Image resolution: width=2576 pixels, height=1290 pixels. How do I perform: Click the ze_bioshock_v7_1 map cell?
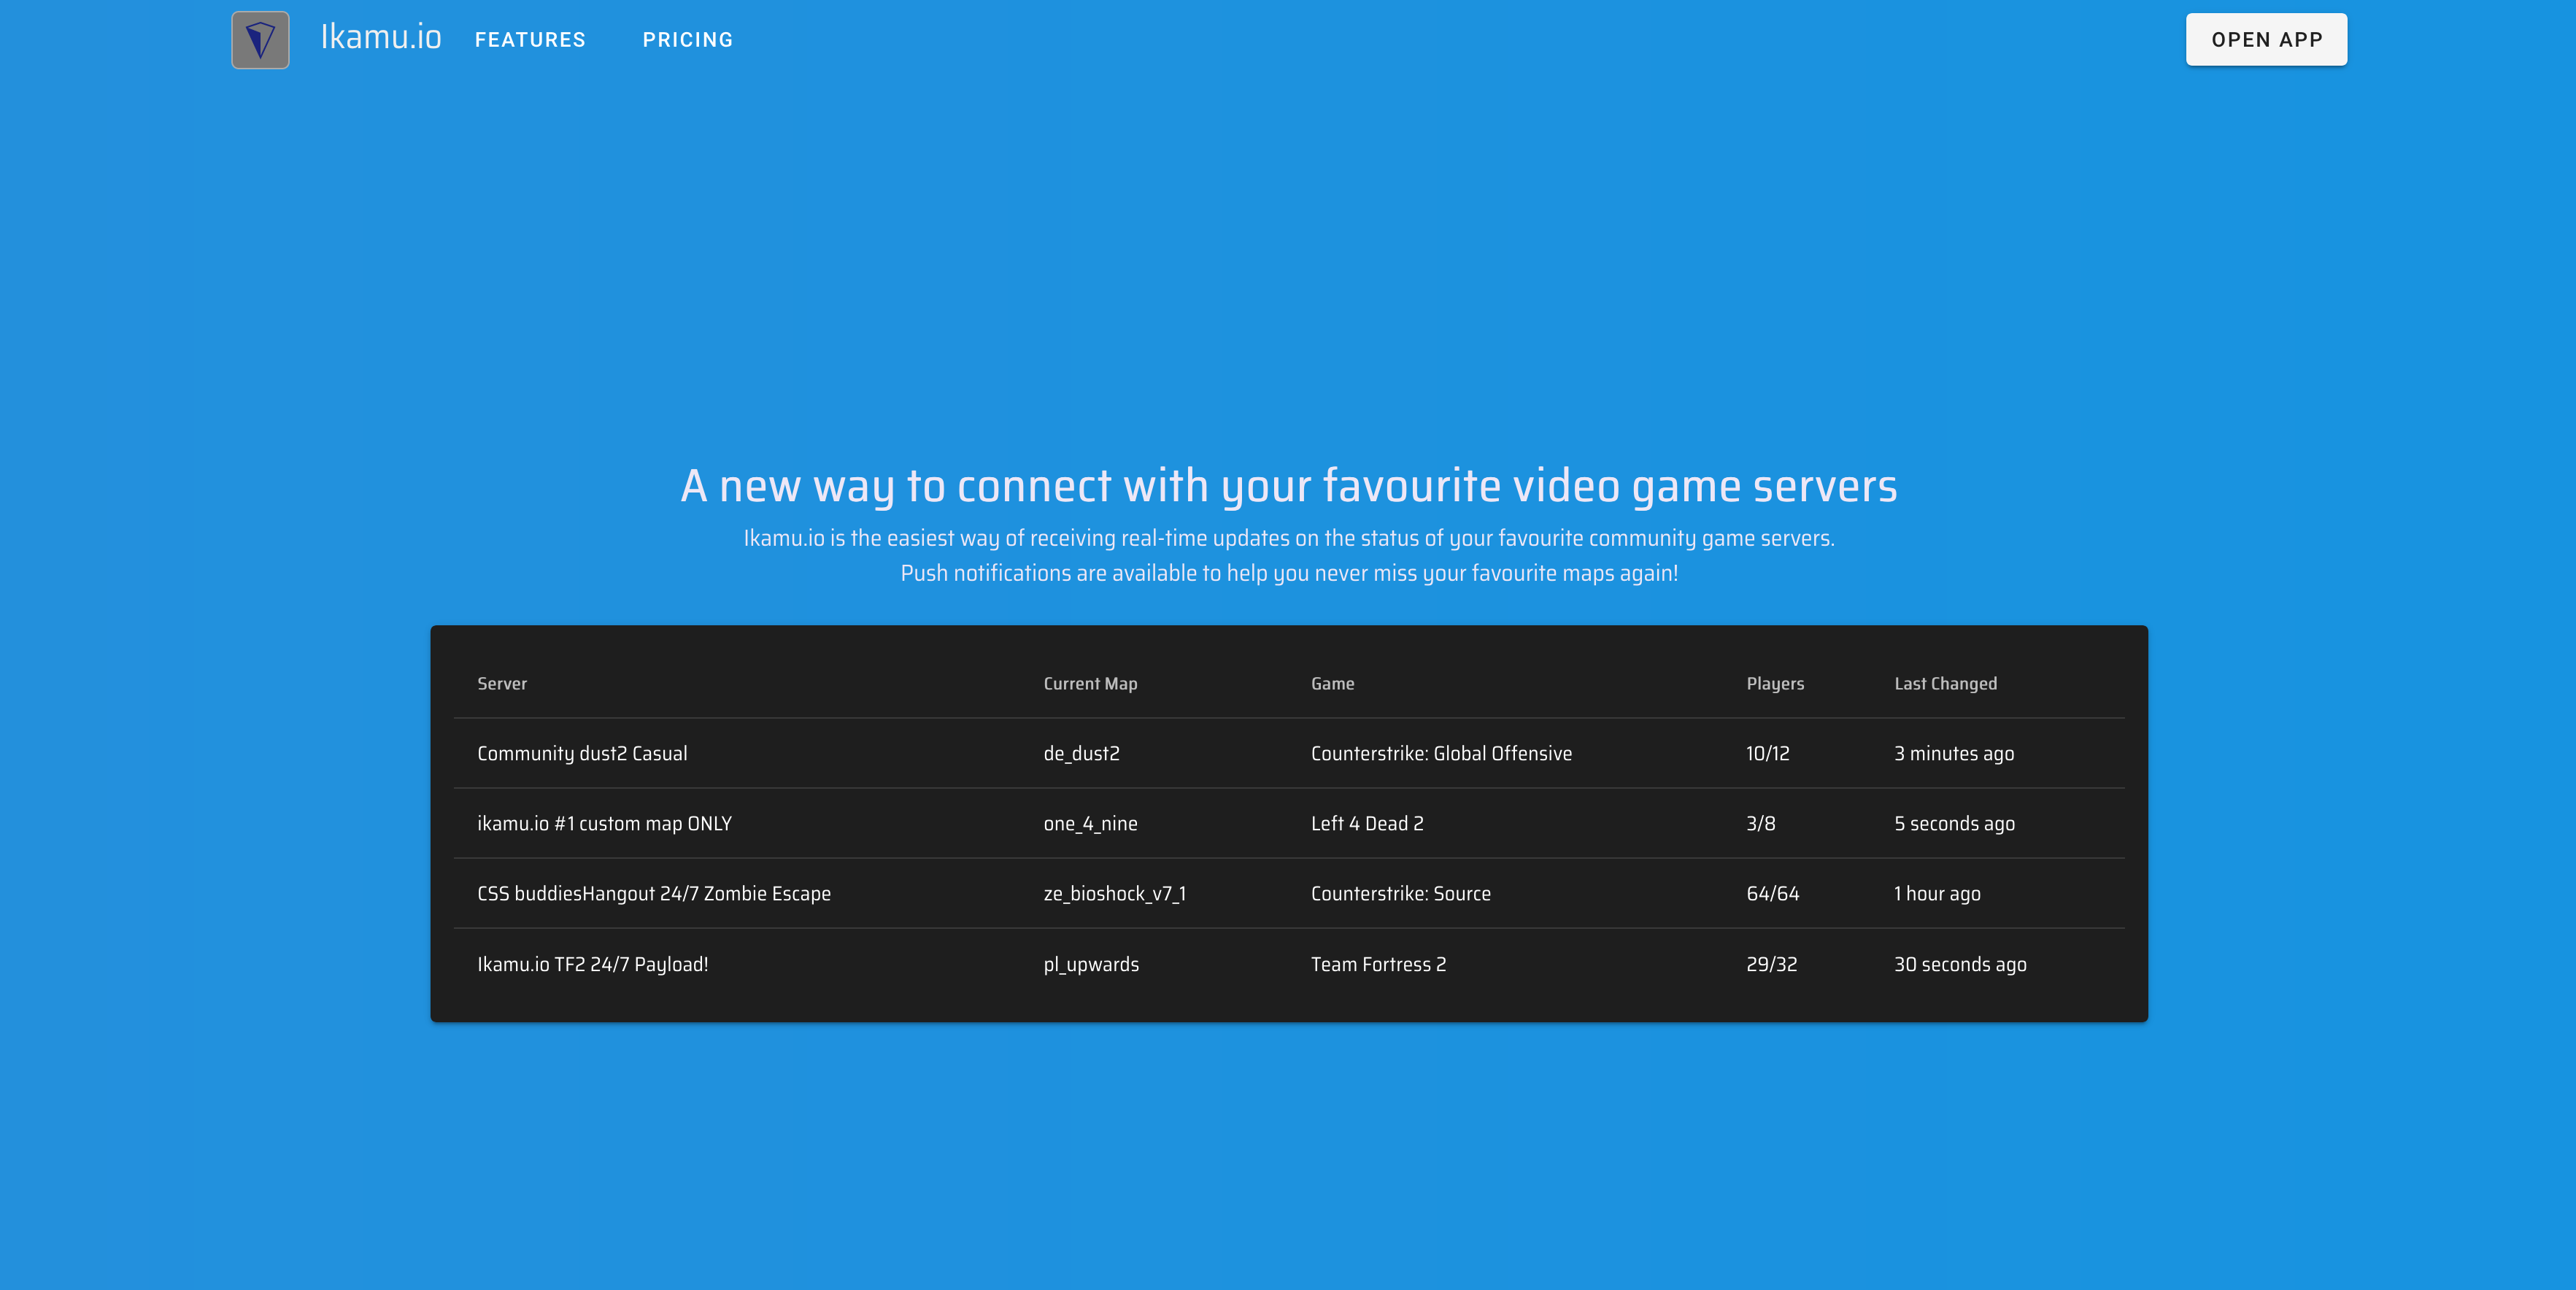pos(1114,894)
